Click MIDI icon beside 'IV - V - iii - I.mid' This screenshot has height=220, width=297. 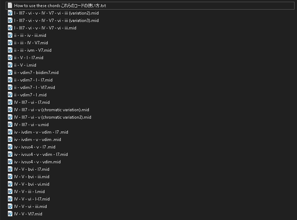pyautogui.click(x=10, y=192)
